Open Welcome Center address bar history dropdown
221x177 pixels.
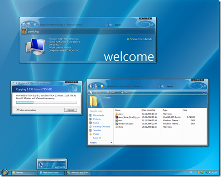106,25
